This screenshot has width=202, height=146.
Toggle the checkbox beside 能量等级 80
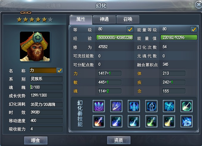[194, 29]
